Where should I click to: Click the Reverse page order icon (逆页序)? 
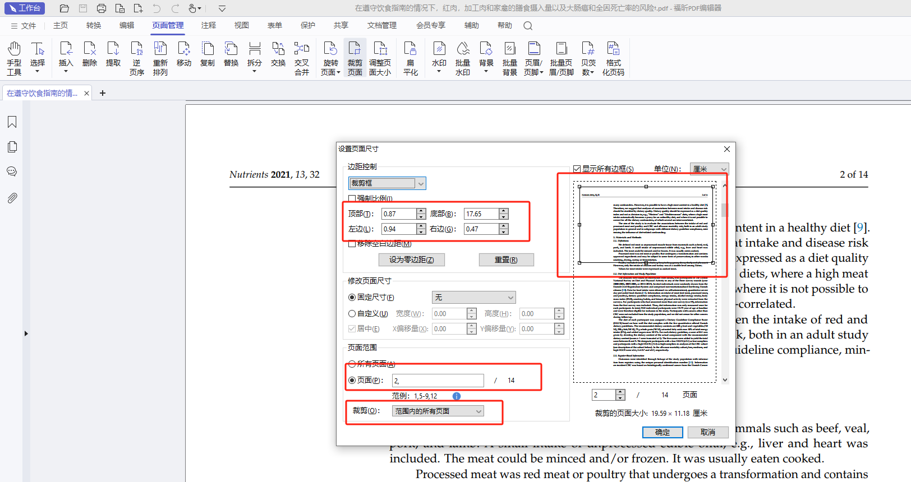point(137,58)
